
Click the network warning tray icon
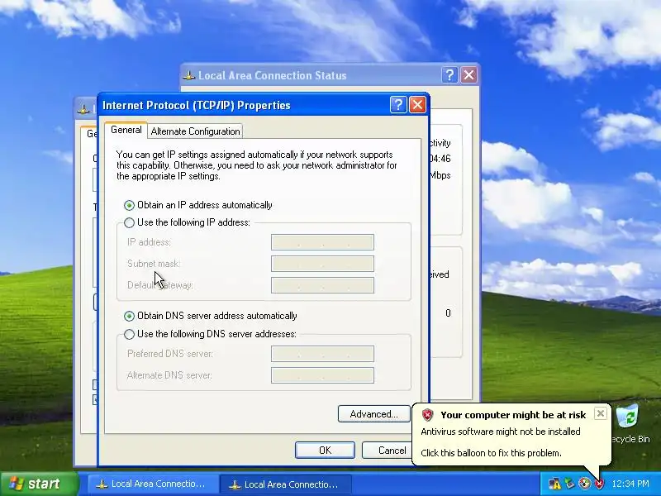[x=554, y=484]
